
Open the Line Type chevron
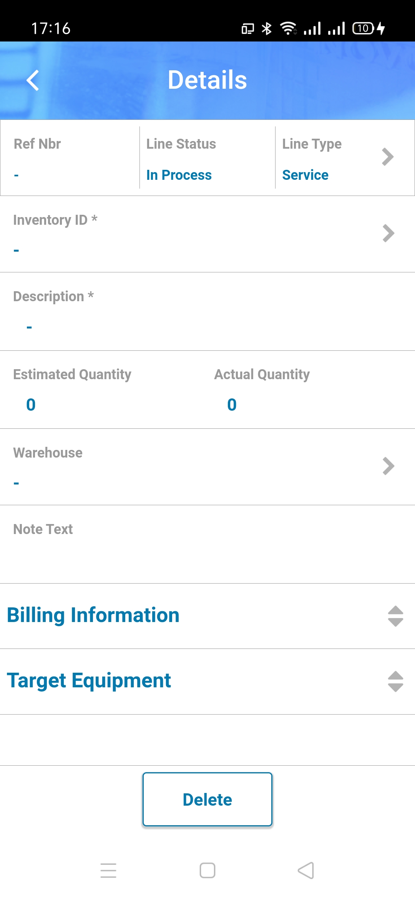point(387,157)
